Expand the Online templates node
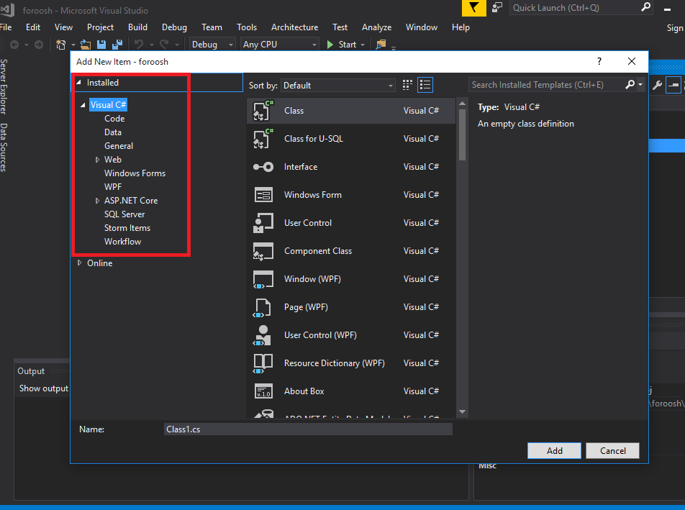 point(79,263)
